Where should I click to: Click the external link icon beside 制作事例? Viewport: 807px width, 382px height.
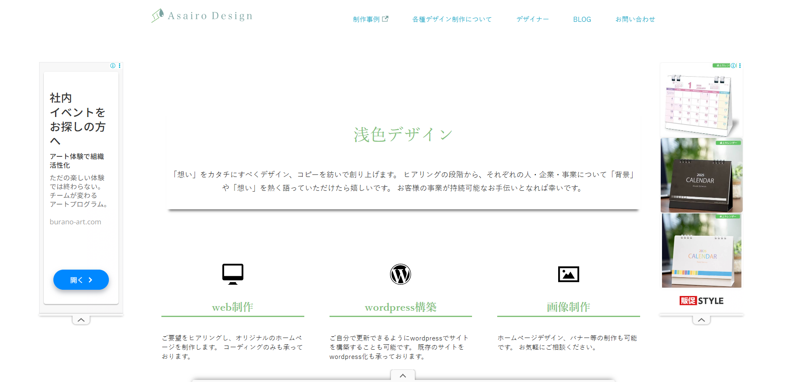coord(385,19)
